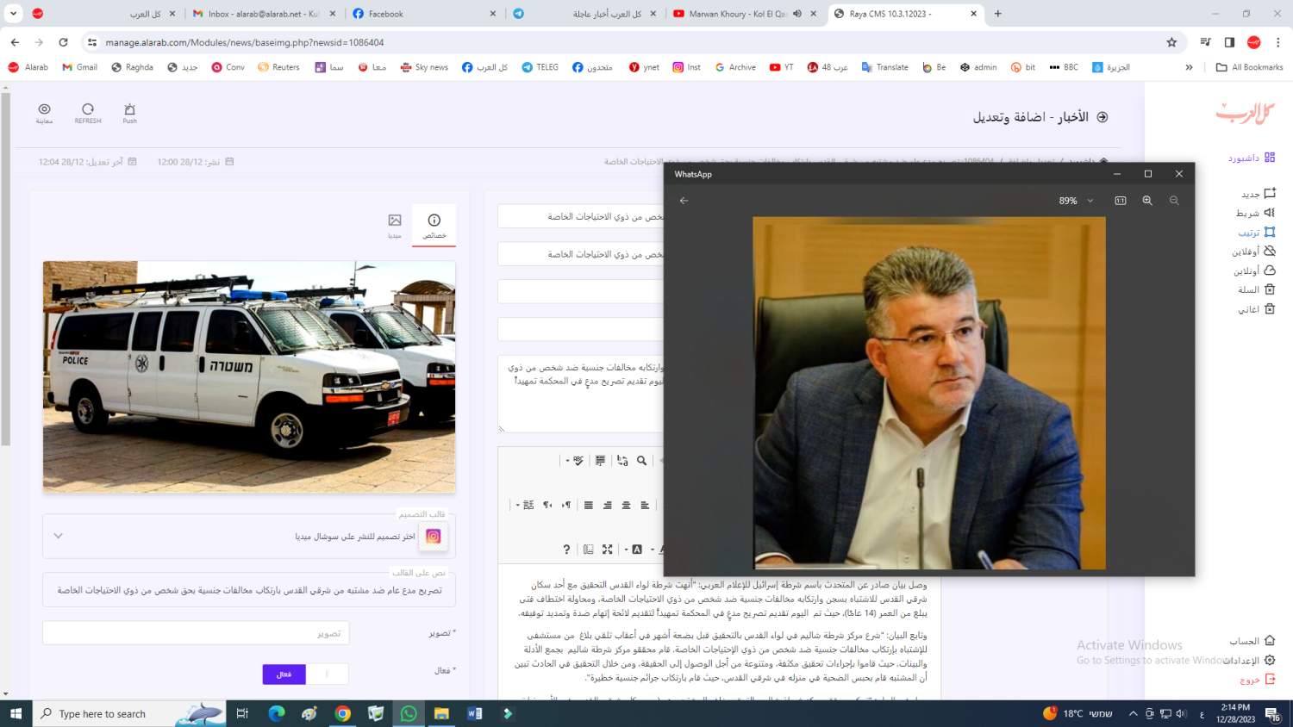1293x727 pixels.
Task: Expand the 89% zoom dropdown in WhatsApp viewer
Action: [1090, 201]
